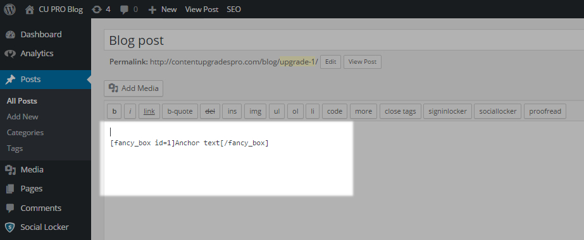
Task: Click the fancy_box shortcode text in editor
Action: pos(189,143)
